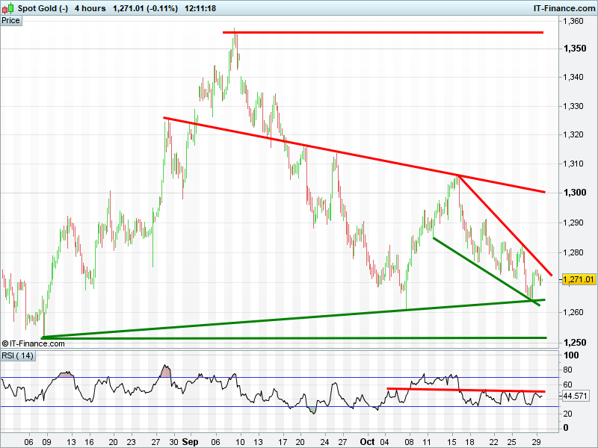Click the 17 date label on the time axis

pos(283,442)
